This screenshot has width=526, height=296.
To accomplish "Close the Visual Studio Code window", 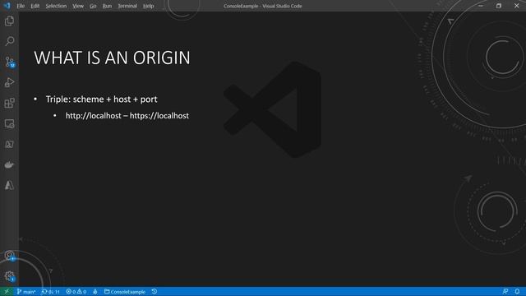I will click(517, 6).
